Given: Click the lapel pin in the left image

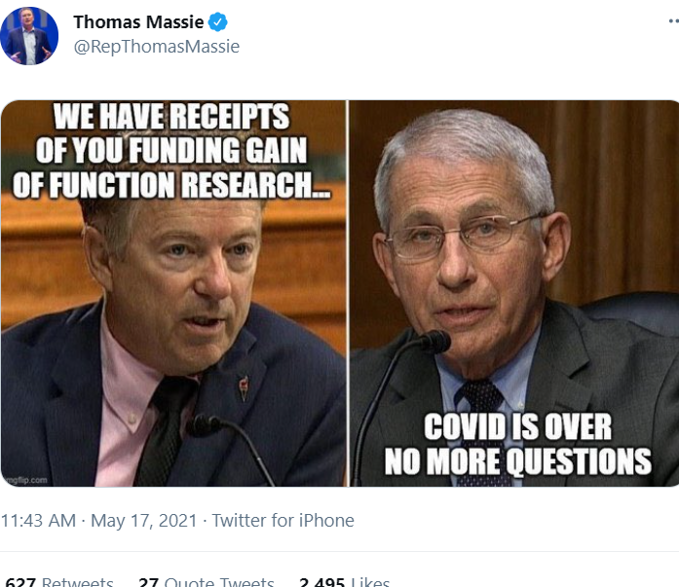Looking at the screenshot, I should [x=245, y=388].
